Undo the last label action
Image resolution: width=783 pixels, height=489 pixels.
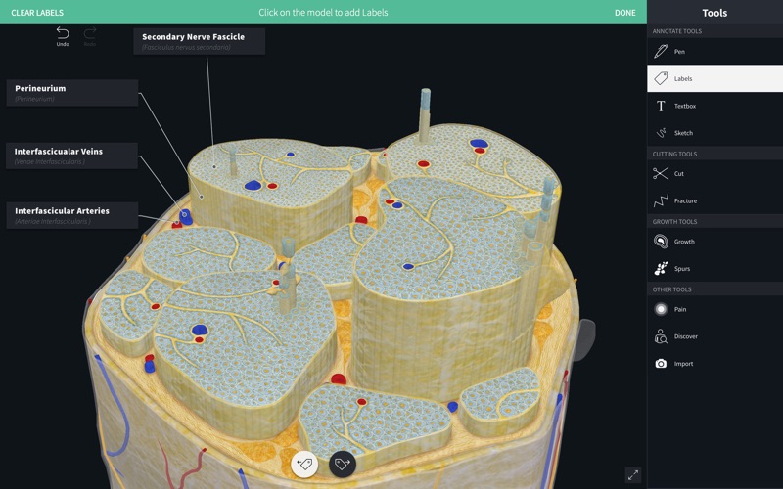point(63,36)
